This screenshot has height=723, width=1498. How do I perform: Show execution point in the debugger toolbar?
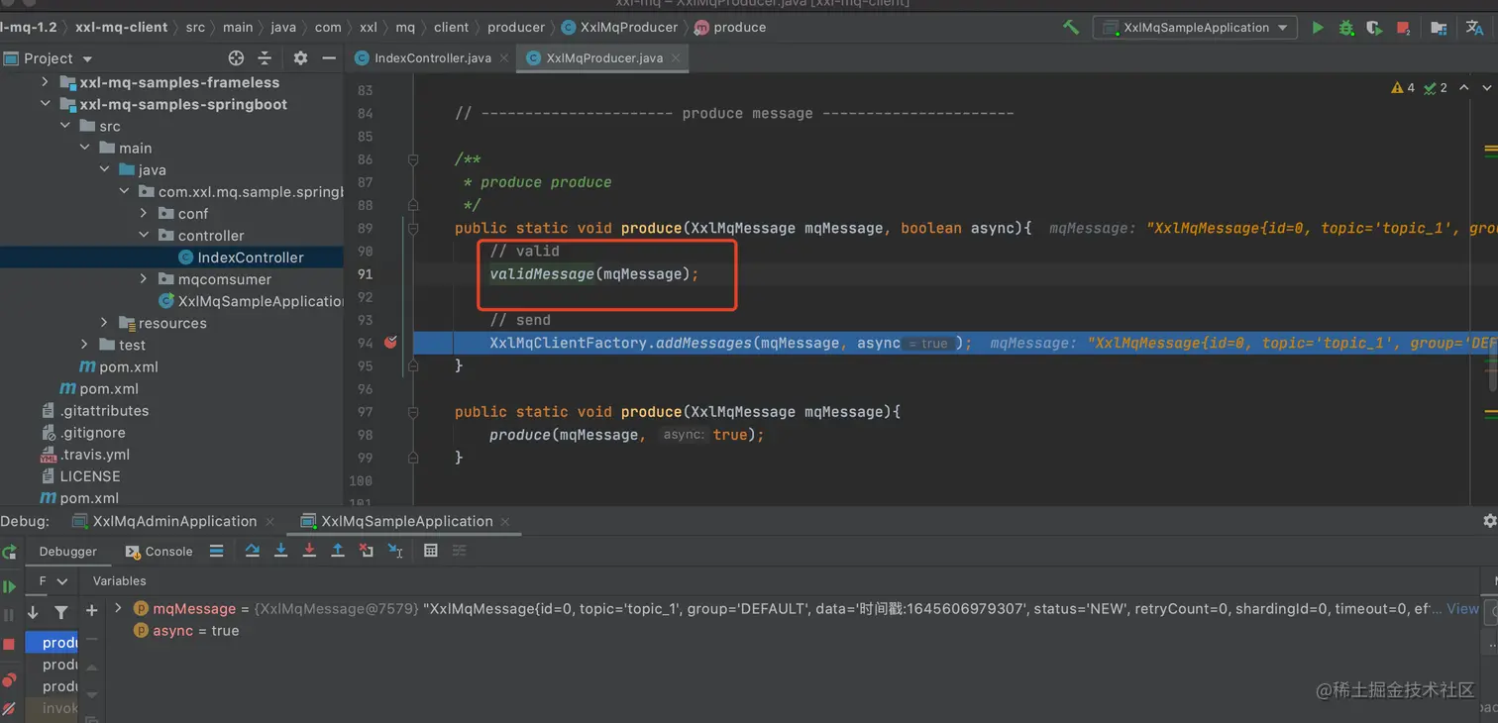point(216,551)
